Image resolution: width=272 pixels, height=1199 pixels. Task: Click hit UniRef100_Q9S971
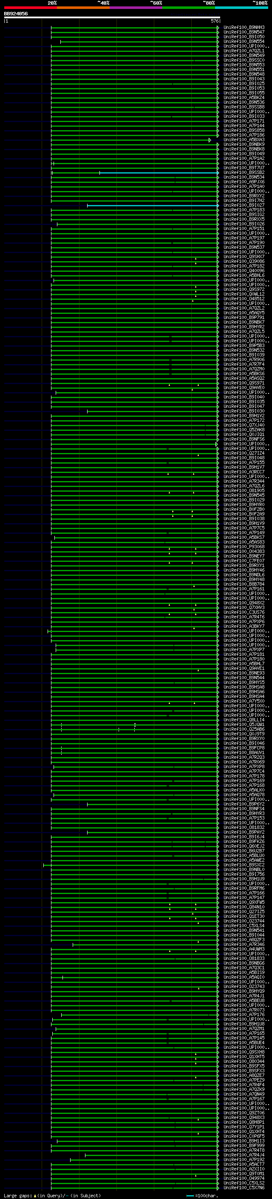(244, 383)
